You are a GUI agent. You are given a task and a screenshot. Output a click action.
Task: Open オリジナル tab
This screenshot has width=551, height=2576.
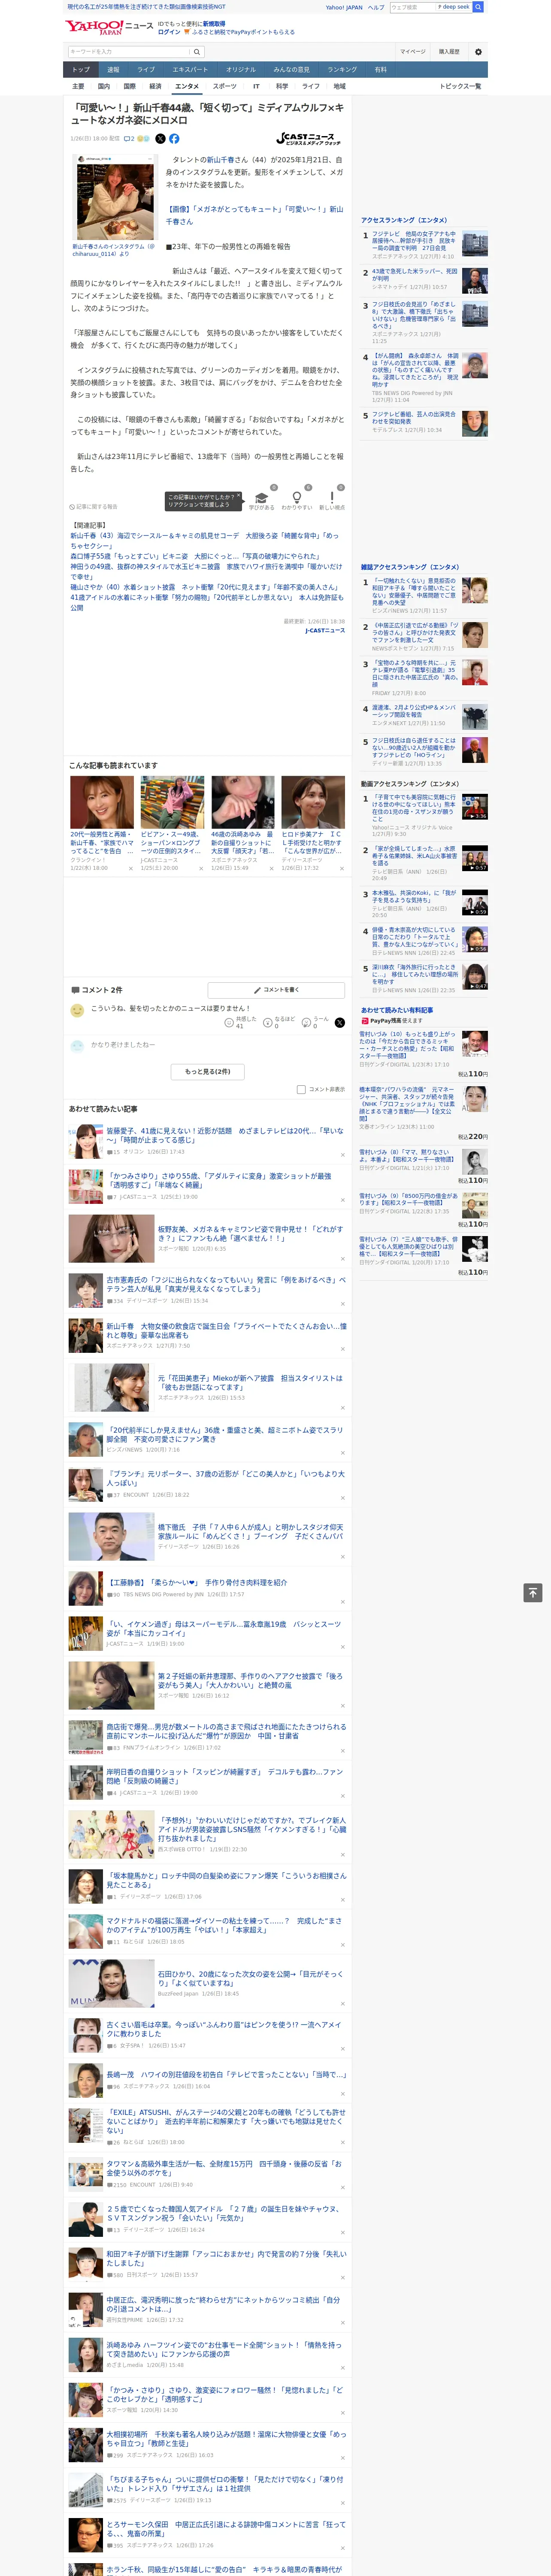(241, 70)
